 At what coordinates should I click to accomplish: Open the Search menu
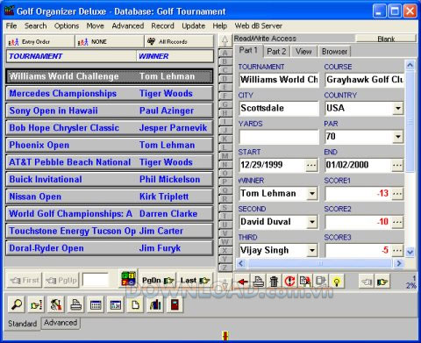coord(35,25)
